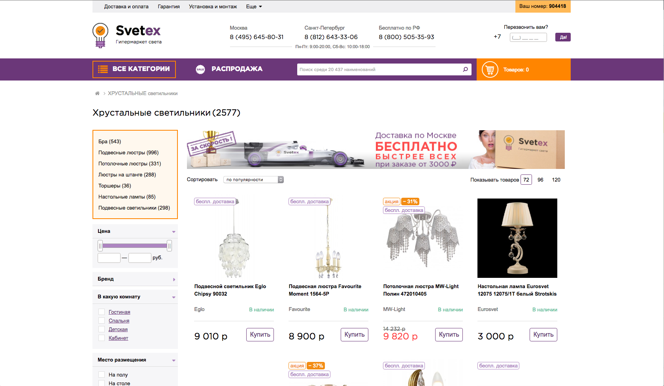Viewport: 664px width, 386px height.
Task: Click the home icon in breadcrumbs
Action: tap(97, 94)
